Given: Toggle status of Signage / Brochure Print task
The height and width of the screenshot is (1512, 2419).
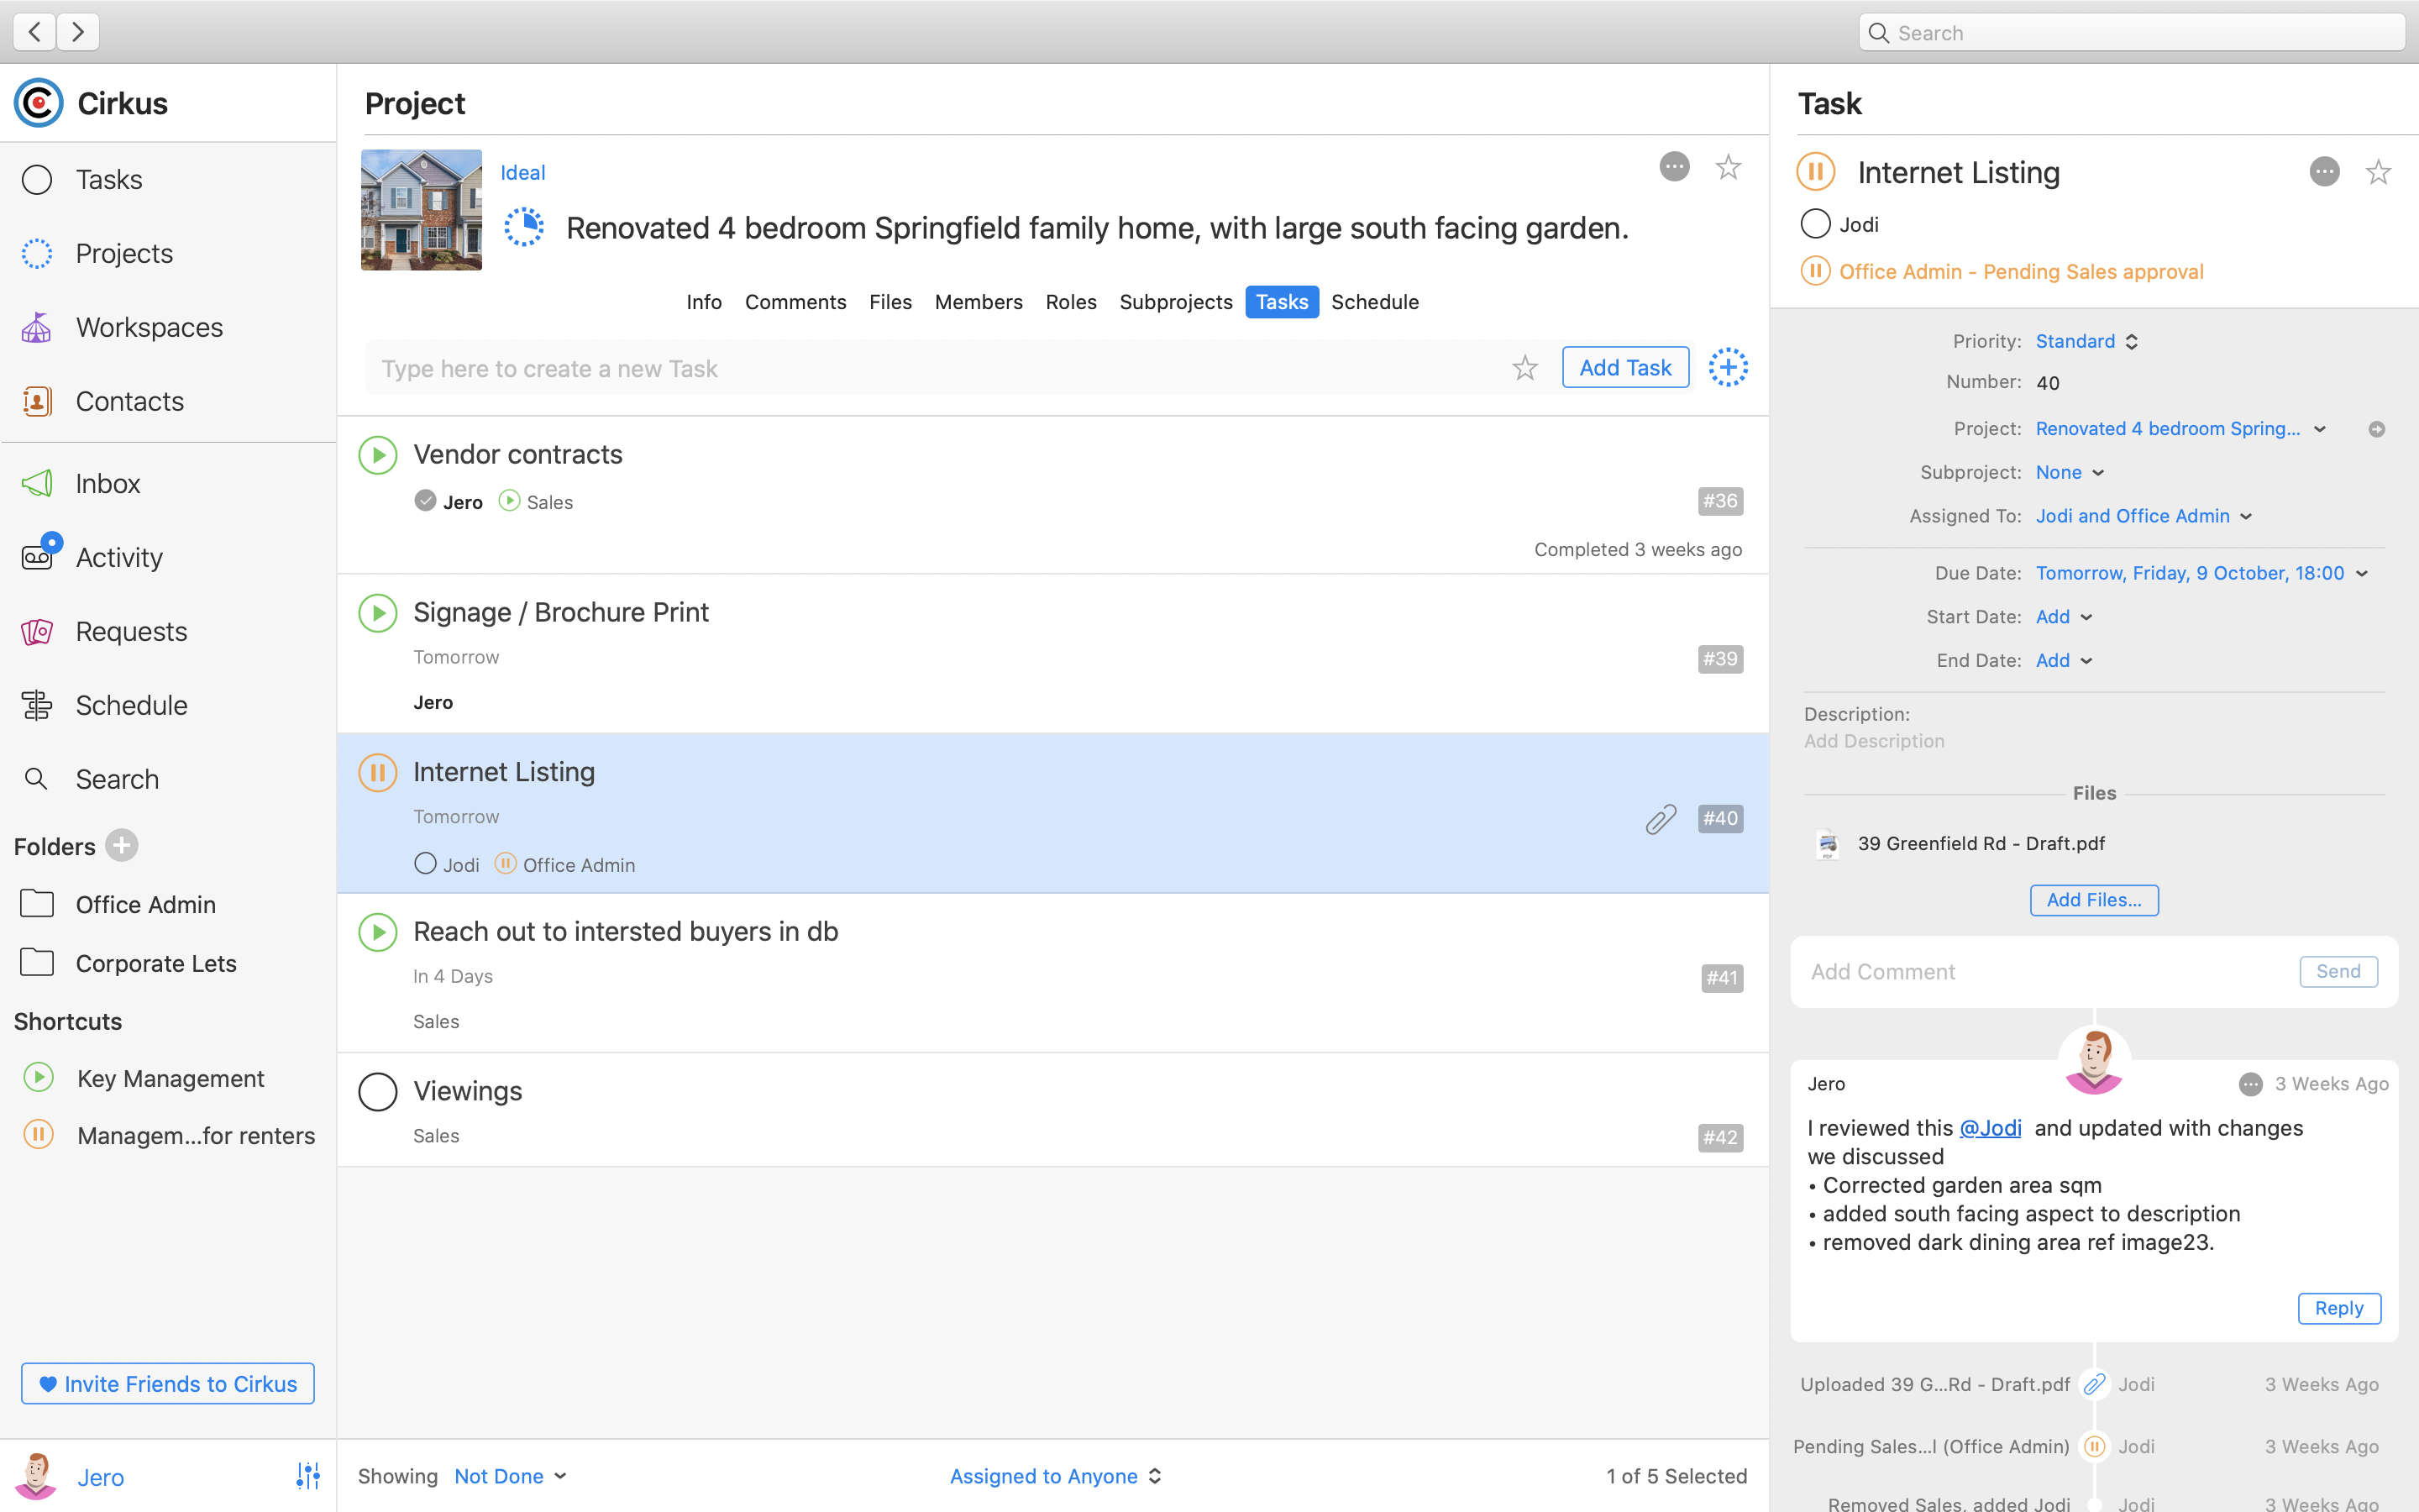Looking at the screenshot, I should [x=378, y=613].
